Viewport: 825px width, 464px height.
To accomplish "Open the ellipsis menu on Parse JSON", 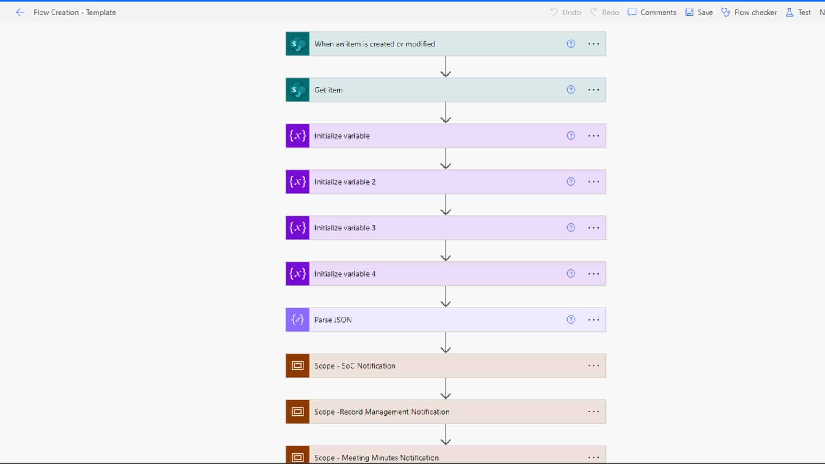I will point(593,320).
